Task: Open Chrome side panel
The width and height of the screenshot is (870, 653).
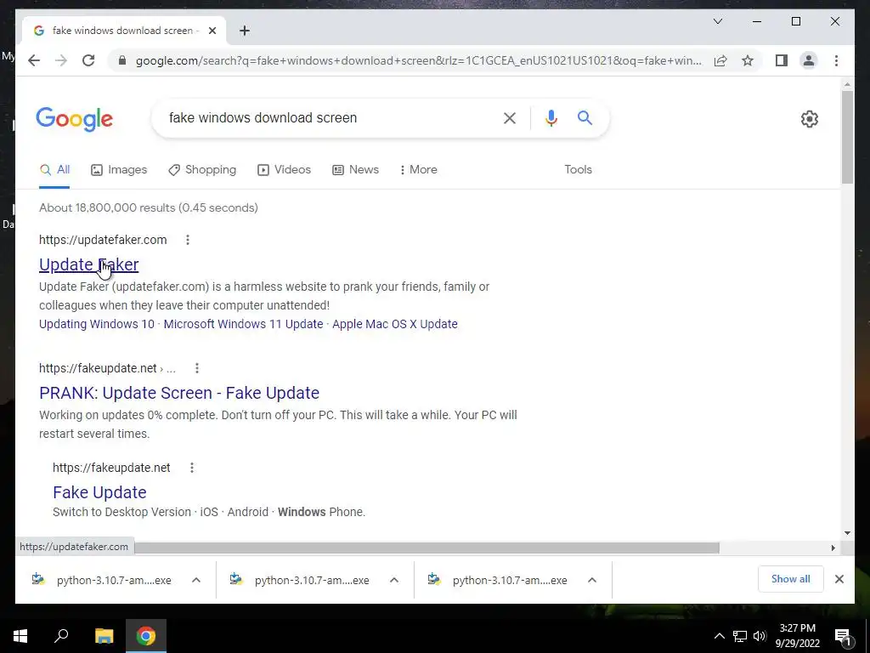Action: tap(782, 60)
